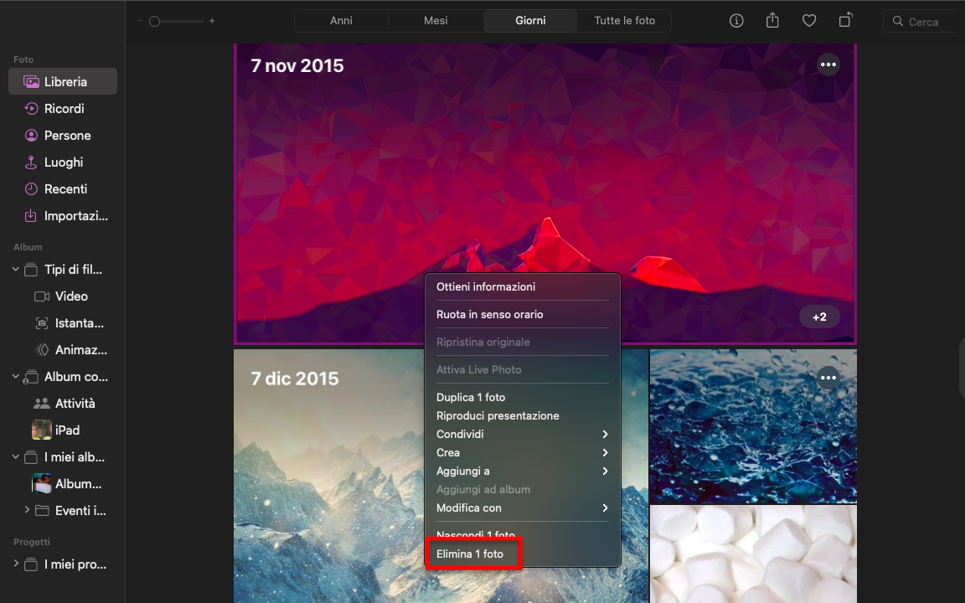965x603 pixels.
Task: Click the +2 overlay on the purple photo
Action: [818, 317]
